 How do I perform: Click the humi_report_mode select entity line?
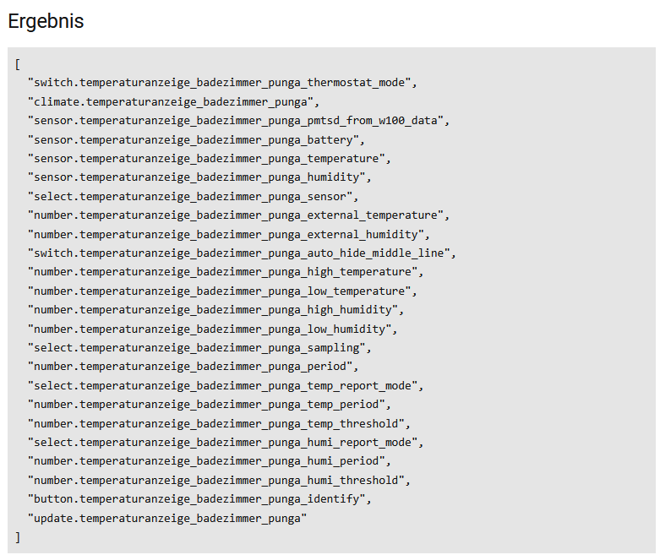(x=225, y=443)
